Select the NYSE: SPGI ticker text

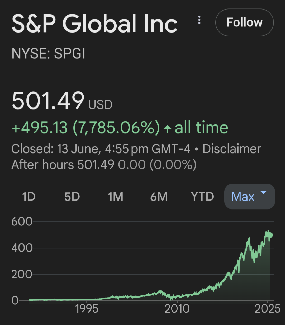click(48, 54)
